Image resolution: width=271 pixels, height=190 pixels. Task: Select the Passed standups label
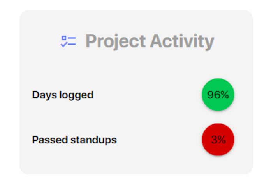pos(74,140)
